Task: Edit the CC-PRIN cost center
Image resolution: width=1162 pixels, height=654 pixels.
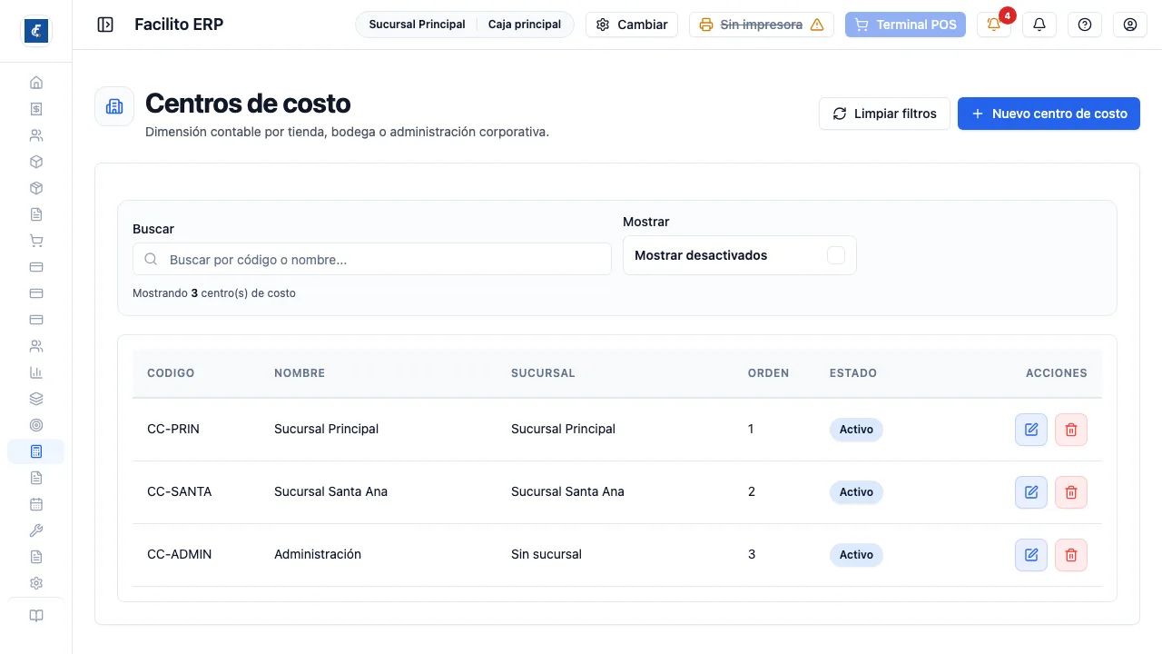Action: pyautogui.click(x=1031, y=430)
